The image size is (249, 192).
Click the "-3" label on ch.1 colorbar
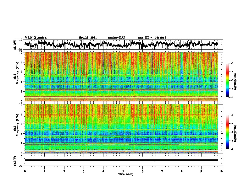[x=232, y=63]
